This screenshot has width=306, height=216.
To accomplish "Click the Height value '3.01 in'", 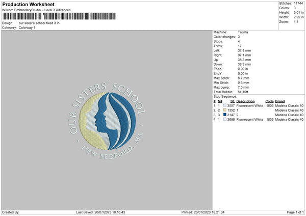I will click(x=299, y=12).
